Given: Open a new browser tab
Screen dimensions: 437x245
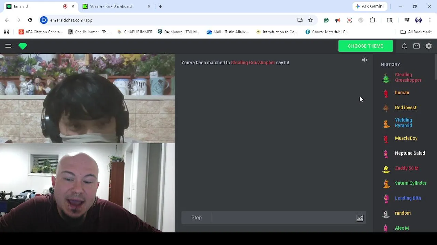Looking at the screenshot, I should [160, 6].
